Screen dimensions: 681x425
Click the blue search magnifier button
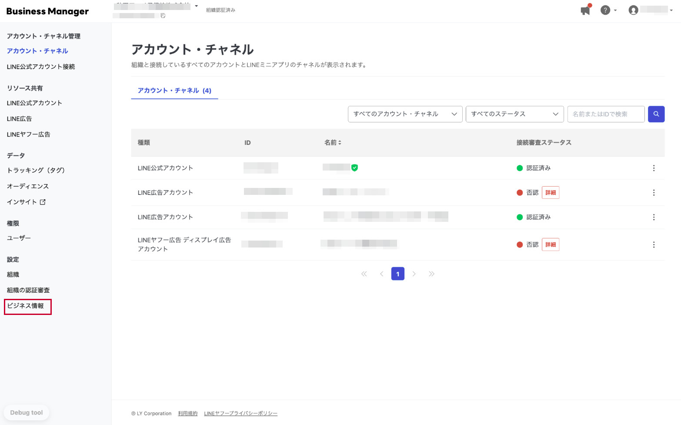point(656,114)
